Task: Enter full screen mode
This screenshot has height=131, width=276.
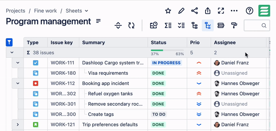Action: (221, 11)
